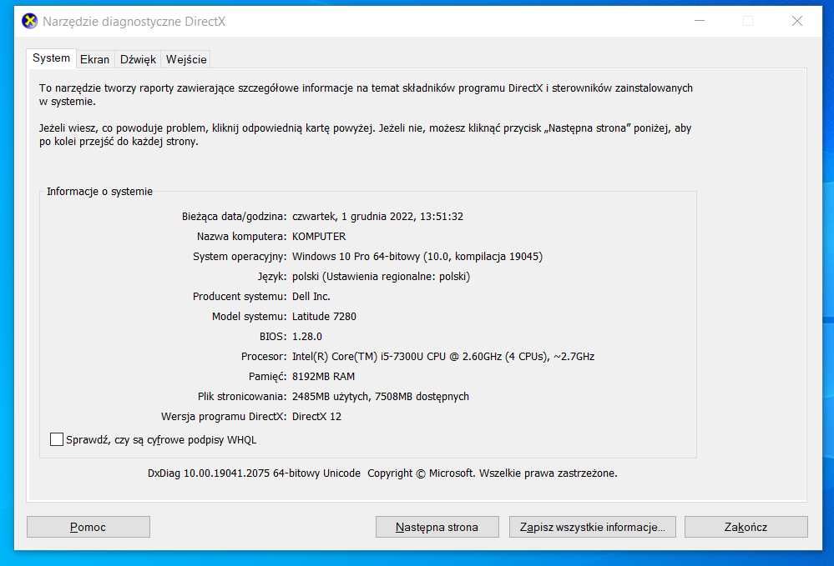
Task: Enable the WHQL digital signatures checkbox
Action: pyautogui.click(x=57, y=439)
